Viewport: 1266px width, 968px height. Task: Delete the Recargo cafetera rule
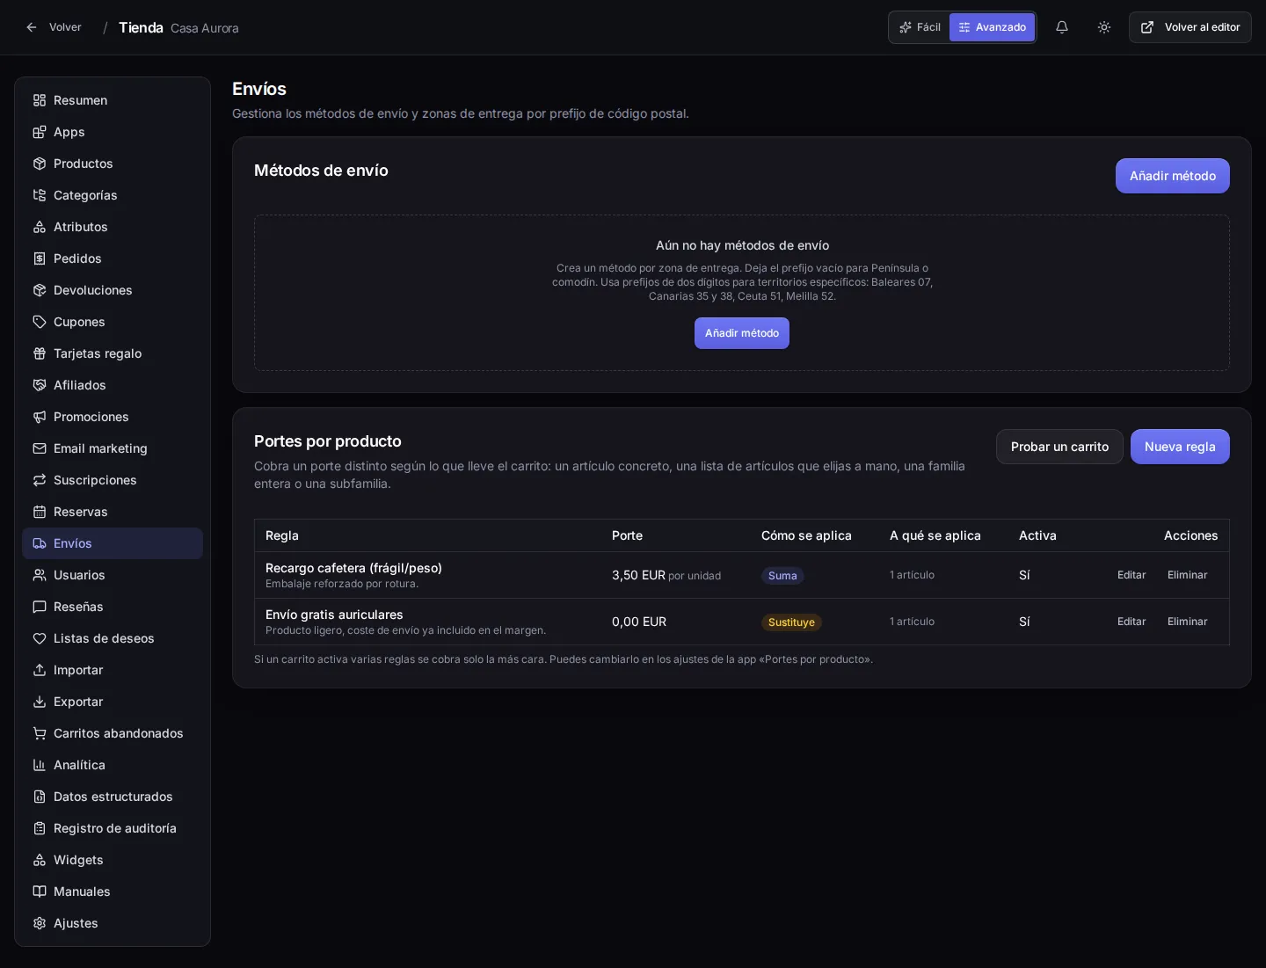click(1187, 575)
